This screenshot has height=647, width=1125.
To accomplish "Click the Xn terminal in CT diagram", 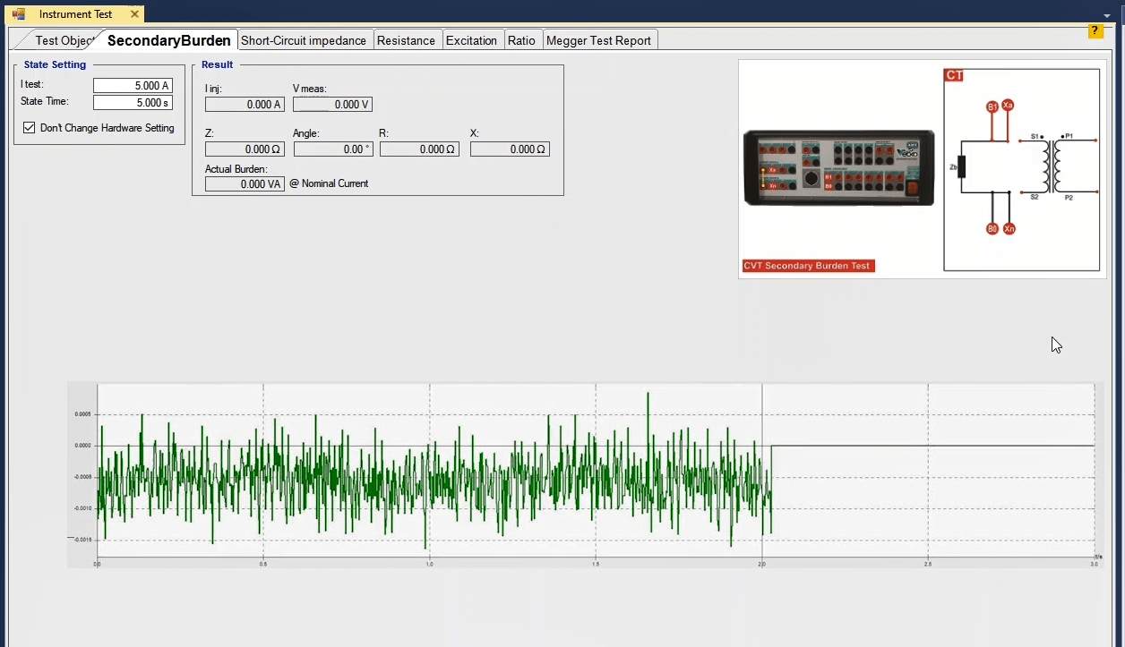I will 1009,229.
